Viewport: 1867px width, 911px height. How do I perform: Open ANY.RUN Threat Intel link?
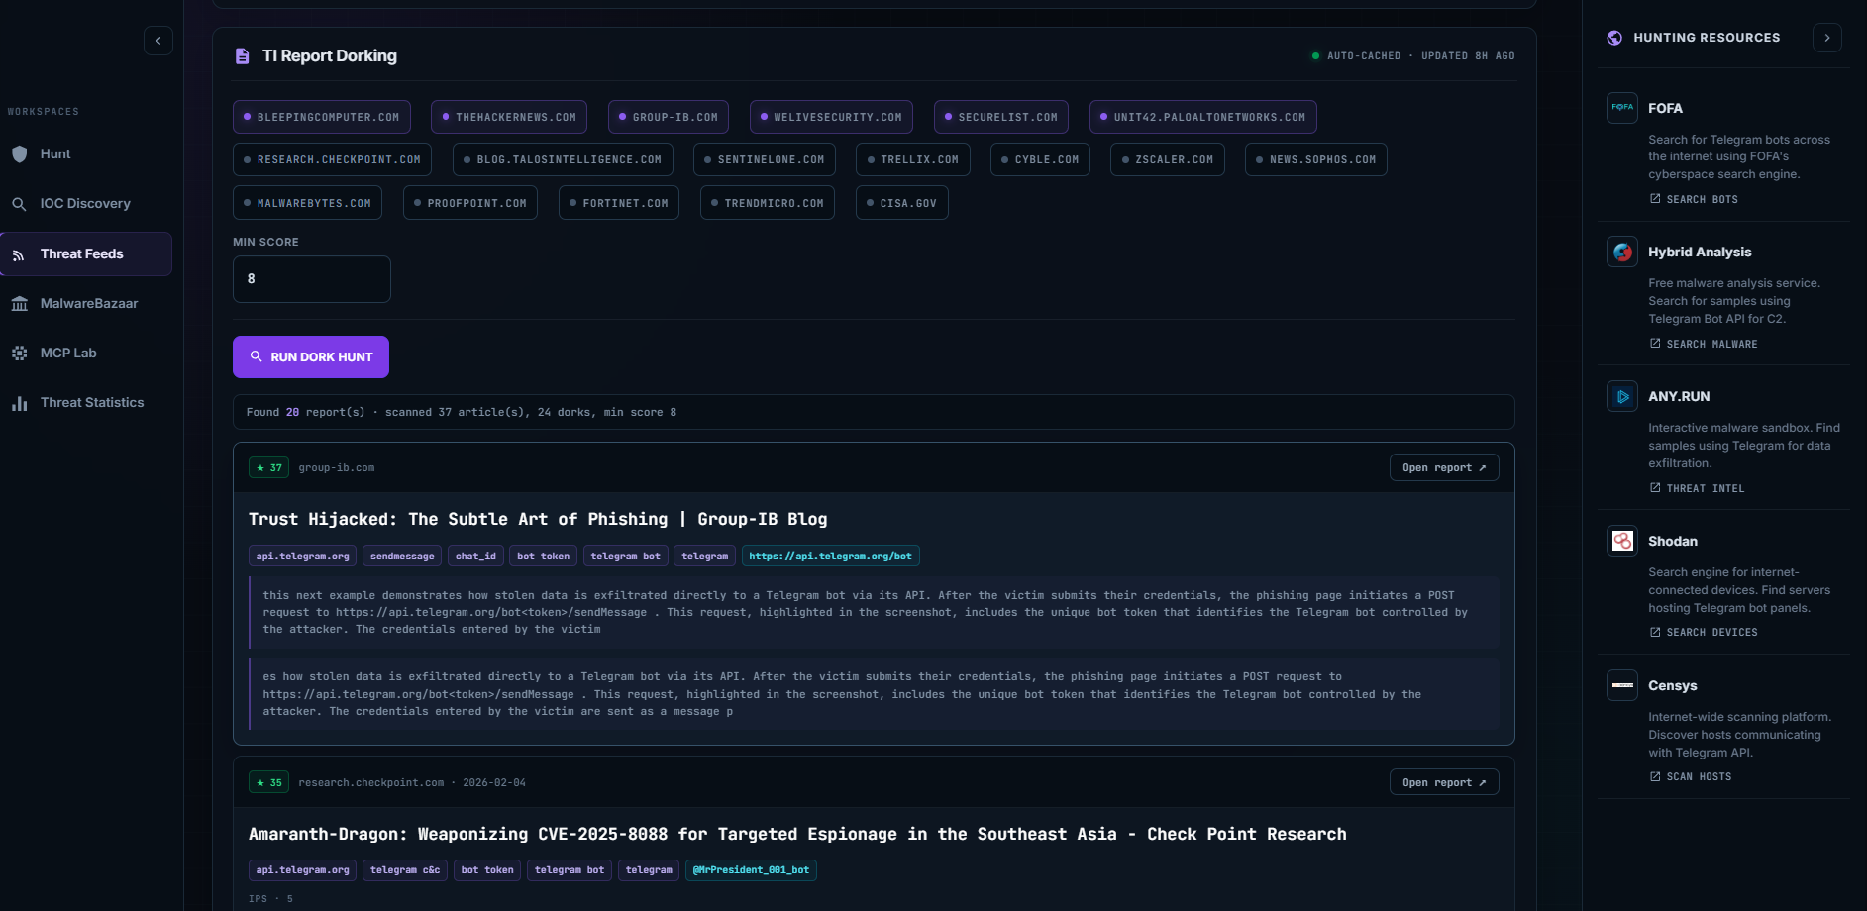[x=1697, y=488]
